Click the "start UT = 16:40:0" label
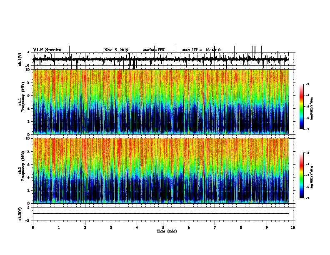This screenshot has width=330, height=255. (201, 50)
